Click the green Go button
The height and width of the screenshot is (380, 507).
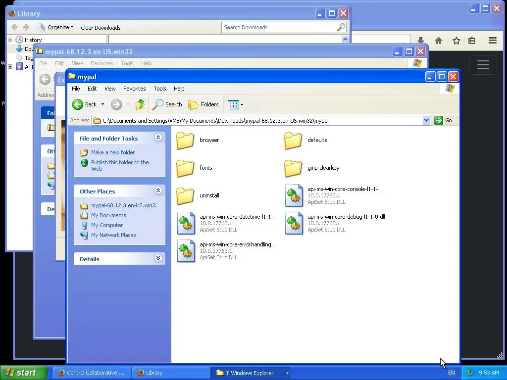[443, 121]
